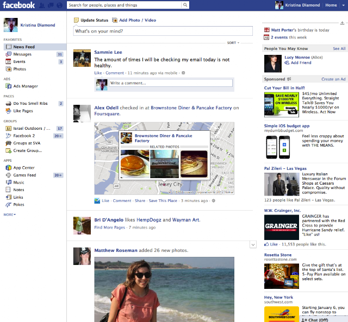Click the download icon above birthdays
This screenshot has width=348, height=322.
point(342,23)
